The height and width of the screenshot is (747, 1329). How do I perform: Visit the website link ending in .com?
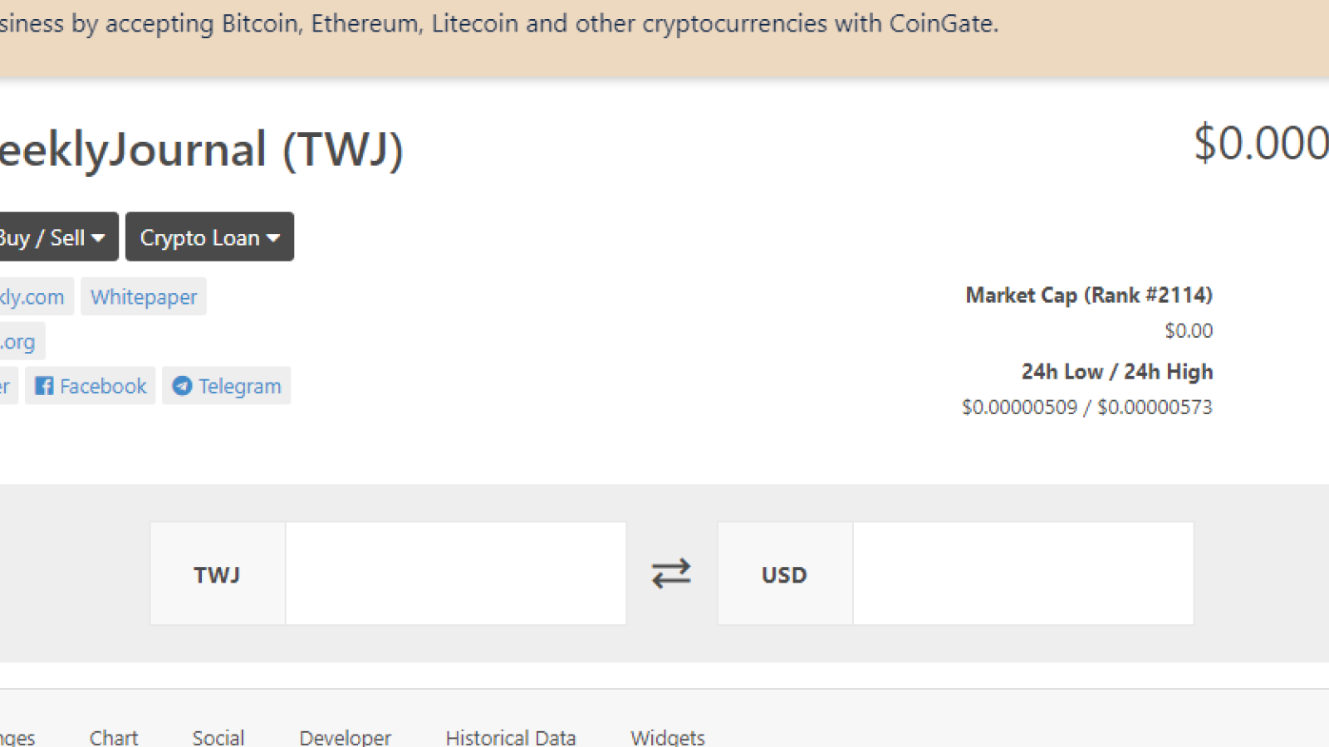click(33, 296)
